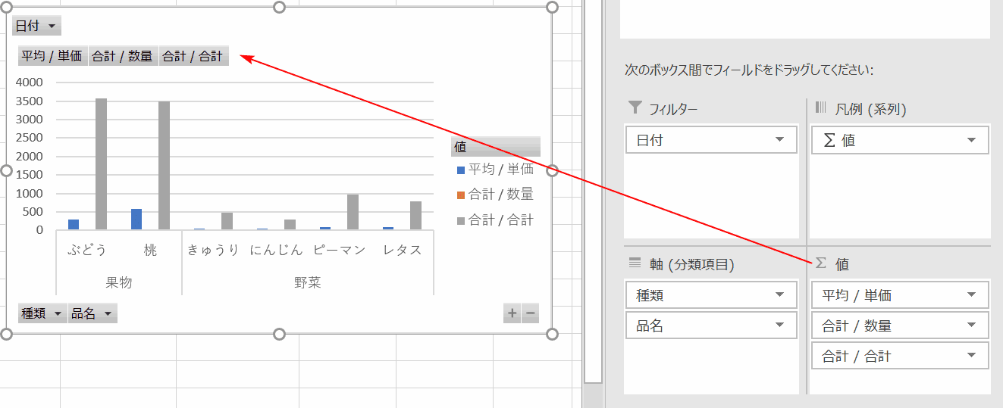Click the 合計 / 数量 value field button on chart
This screenshot has height=408, width=1003.
[x=123, y=56]
